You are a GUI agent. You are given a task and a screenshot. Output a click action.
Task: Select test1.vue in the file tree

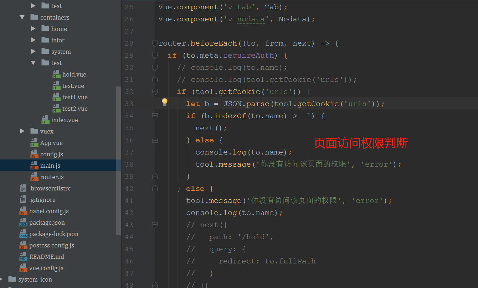(75, 97)
